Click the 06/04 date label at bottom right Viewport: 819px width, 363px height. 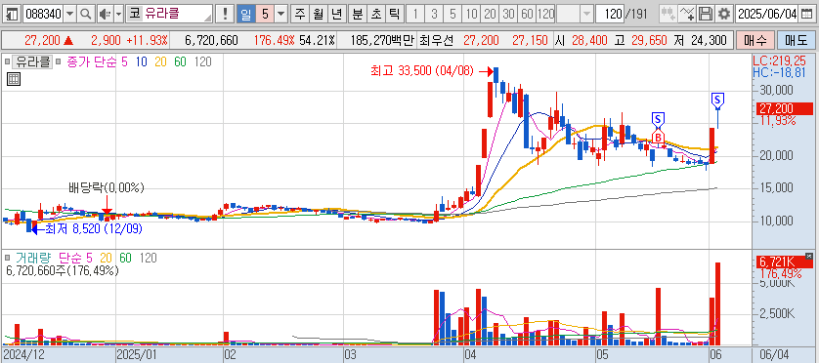tap(773, 355)
